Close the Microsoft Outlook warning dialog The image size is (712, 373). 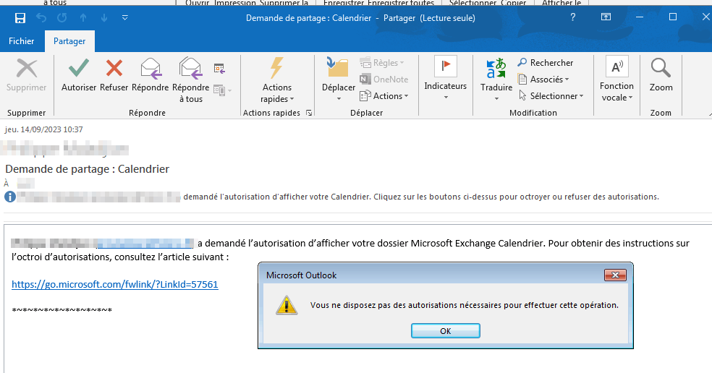point(615,275)
